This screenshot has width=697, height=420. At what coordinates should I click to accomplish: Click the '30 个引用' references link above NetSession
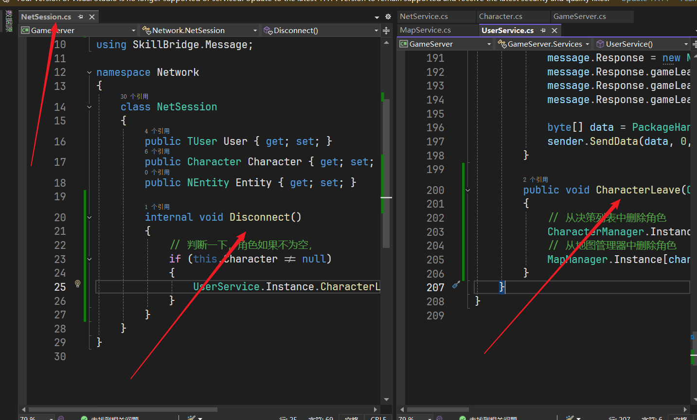(x=134, y=96)
